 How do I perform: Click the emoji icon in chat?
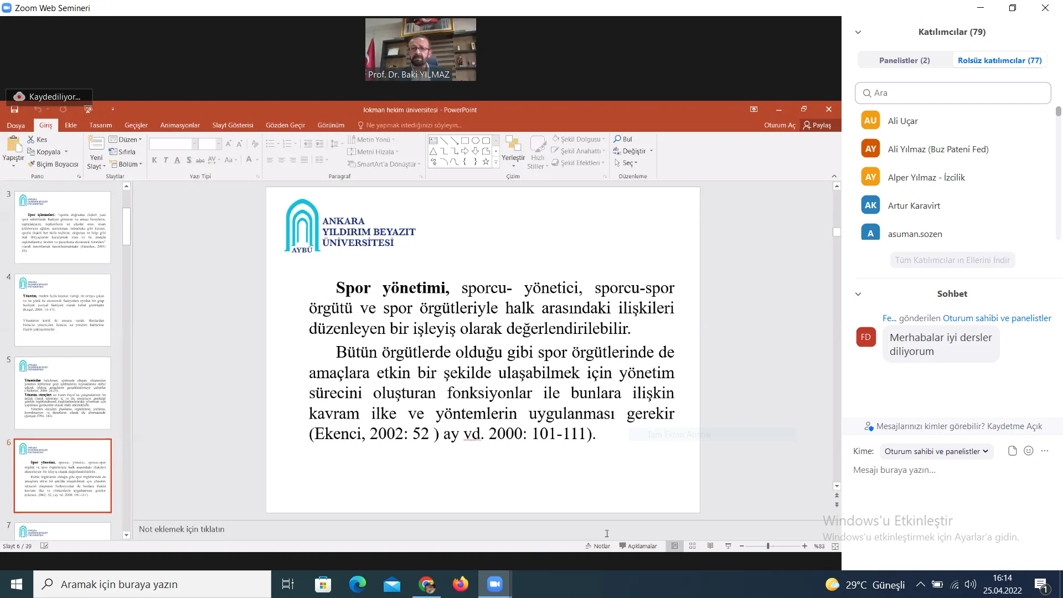pos(1029,451)
